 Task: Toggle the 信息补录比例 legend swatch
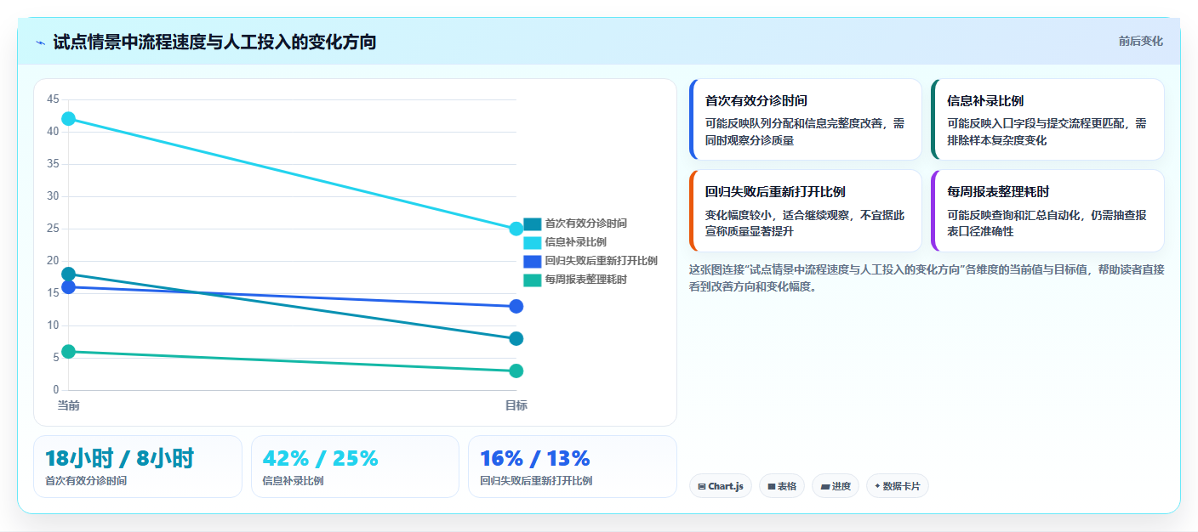[533, 242]
